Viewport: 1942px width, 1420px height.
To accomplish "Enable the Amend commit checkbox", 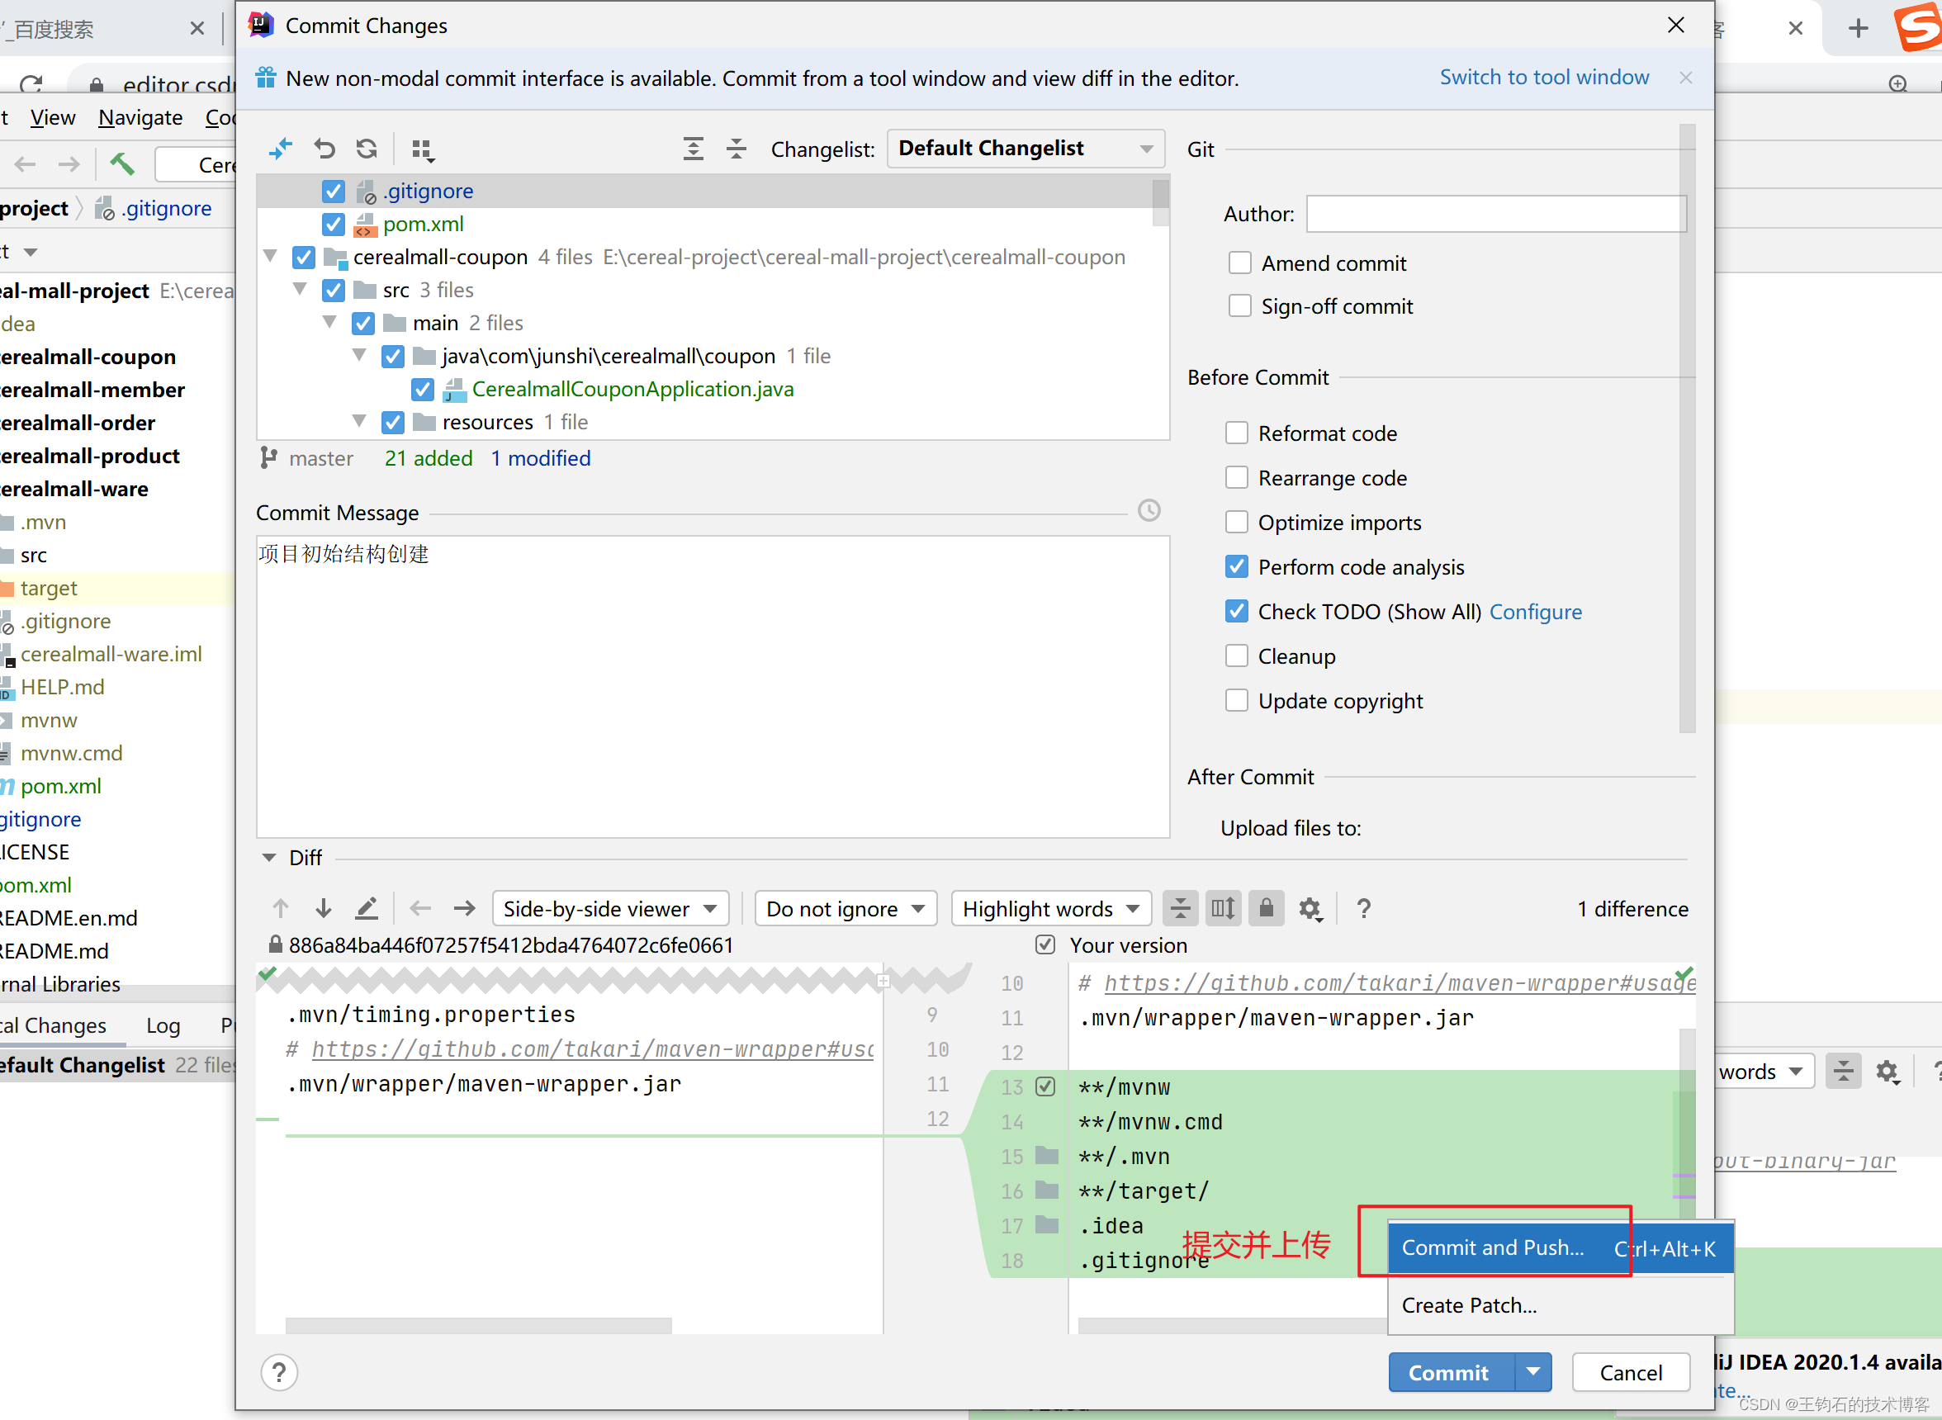I will [x=1239, y=263].
